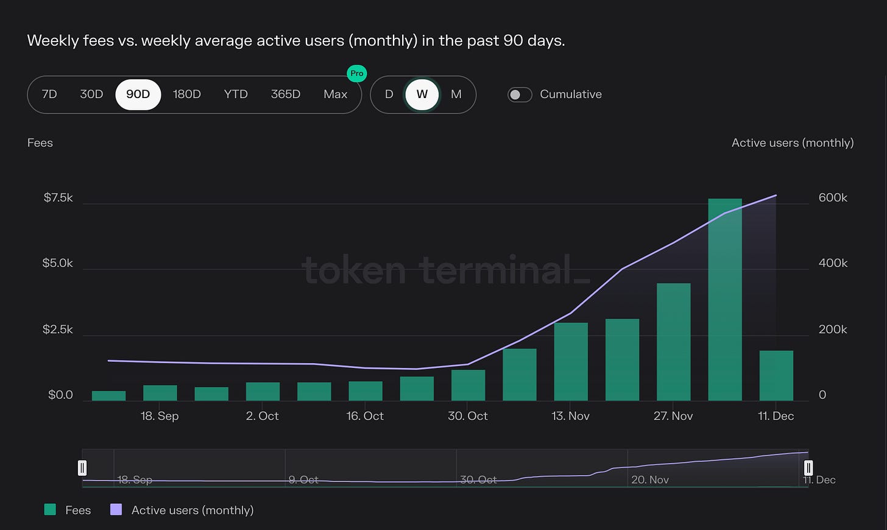Screen dimensions: 887x530
Task: Click the fees bar at 11. Dec
Action: click(776, 376)
